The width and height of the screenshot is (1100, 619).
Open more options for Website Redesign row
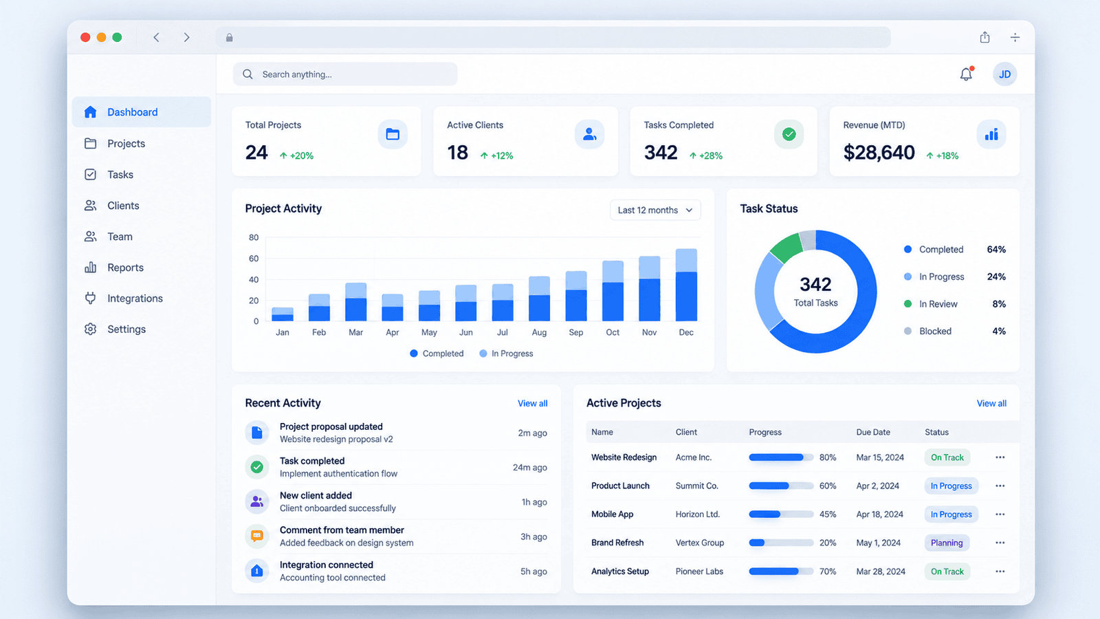click(x=1000, y=457)
